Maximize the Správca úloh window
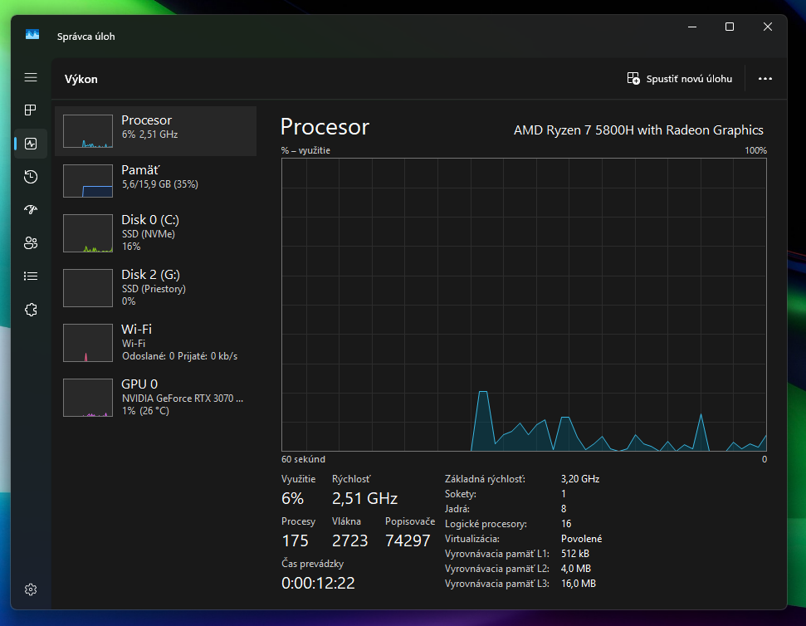 pyautogui.click(x=730, y=27)
